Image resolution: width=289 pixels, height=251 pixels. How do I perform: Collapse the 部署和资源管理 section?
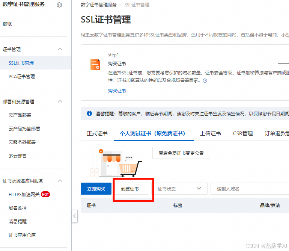(60, 101)
